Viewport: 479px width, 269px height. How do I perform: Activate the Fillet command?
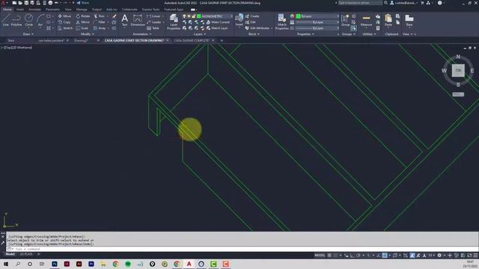(100, 22)
